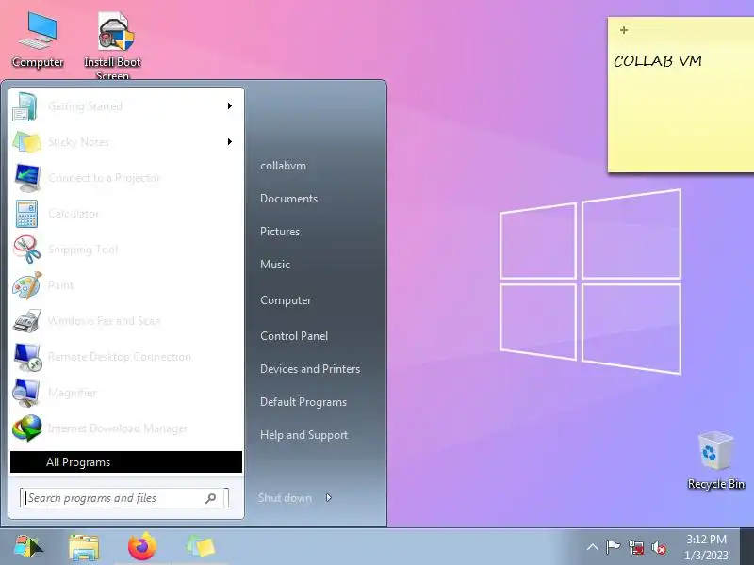Open Control Panel
754x565 pixels.
(294, 336)
